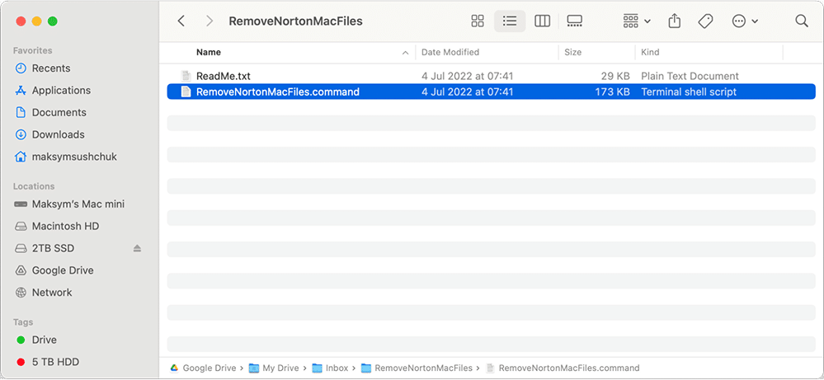Click the ReadMe.txt document icon
Viewport: 824px width, 380px height.
pos(185,76)
